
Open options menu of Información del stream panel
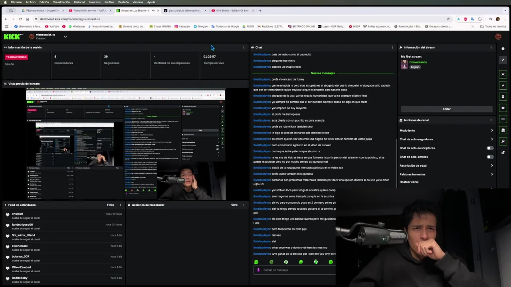click(x=491, y=47)
